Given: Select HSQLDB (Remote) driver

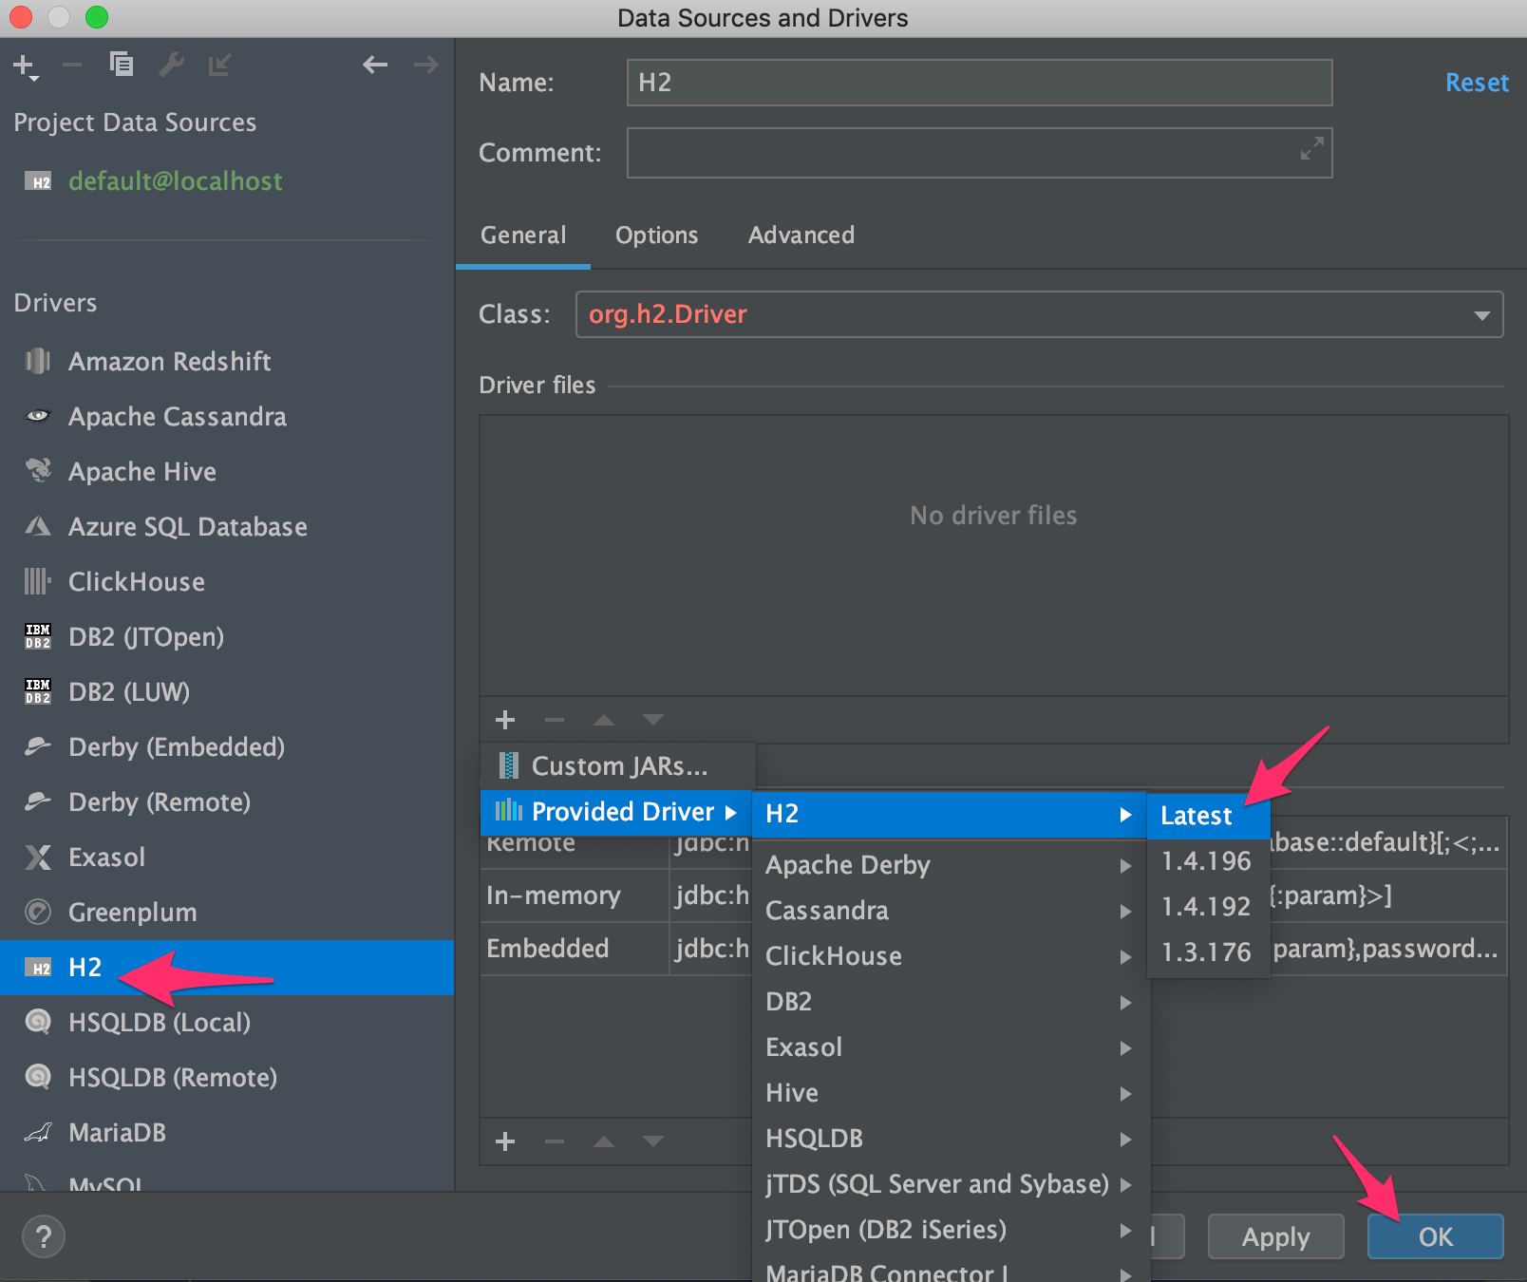Looking at the screenshot, I should (x=227, y=1078).
